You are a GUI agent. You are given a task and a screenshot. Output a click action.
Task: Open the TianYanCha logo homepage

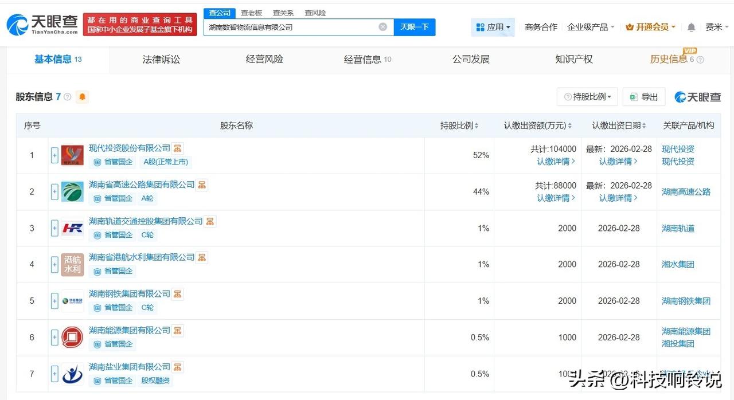42,24
